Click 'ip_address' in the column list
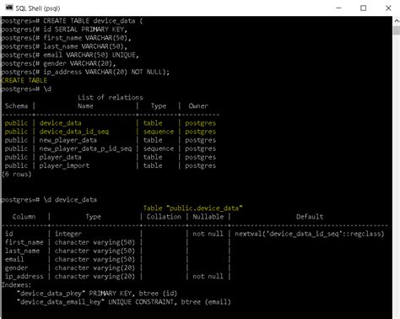 click(24, 276)
